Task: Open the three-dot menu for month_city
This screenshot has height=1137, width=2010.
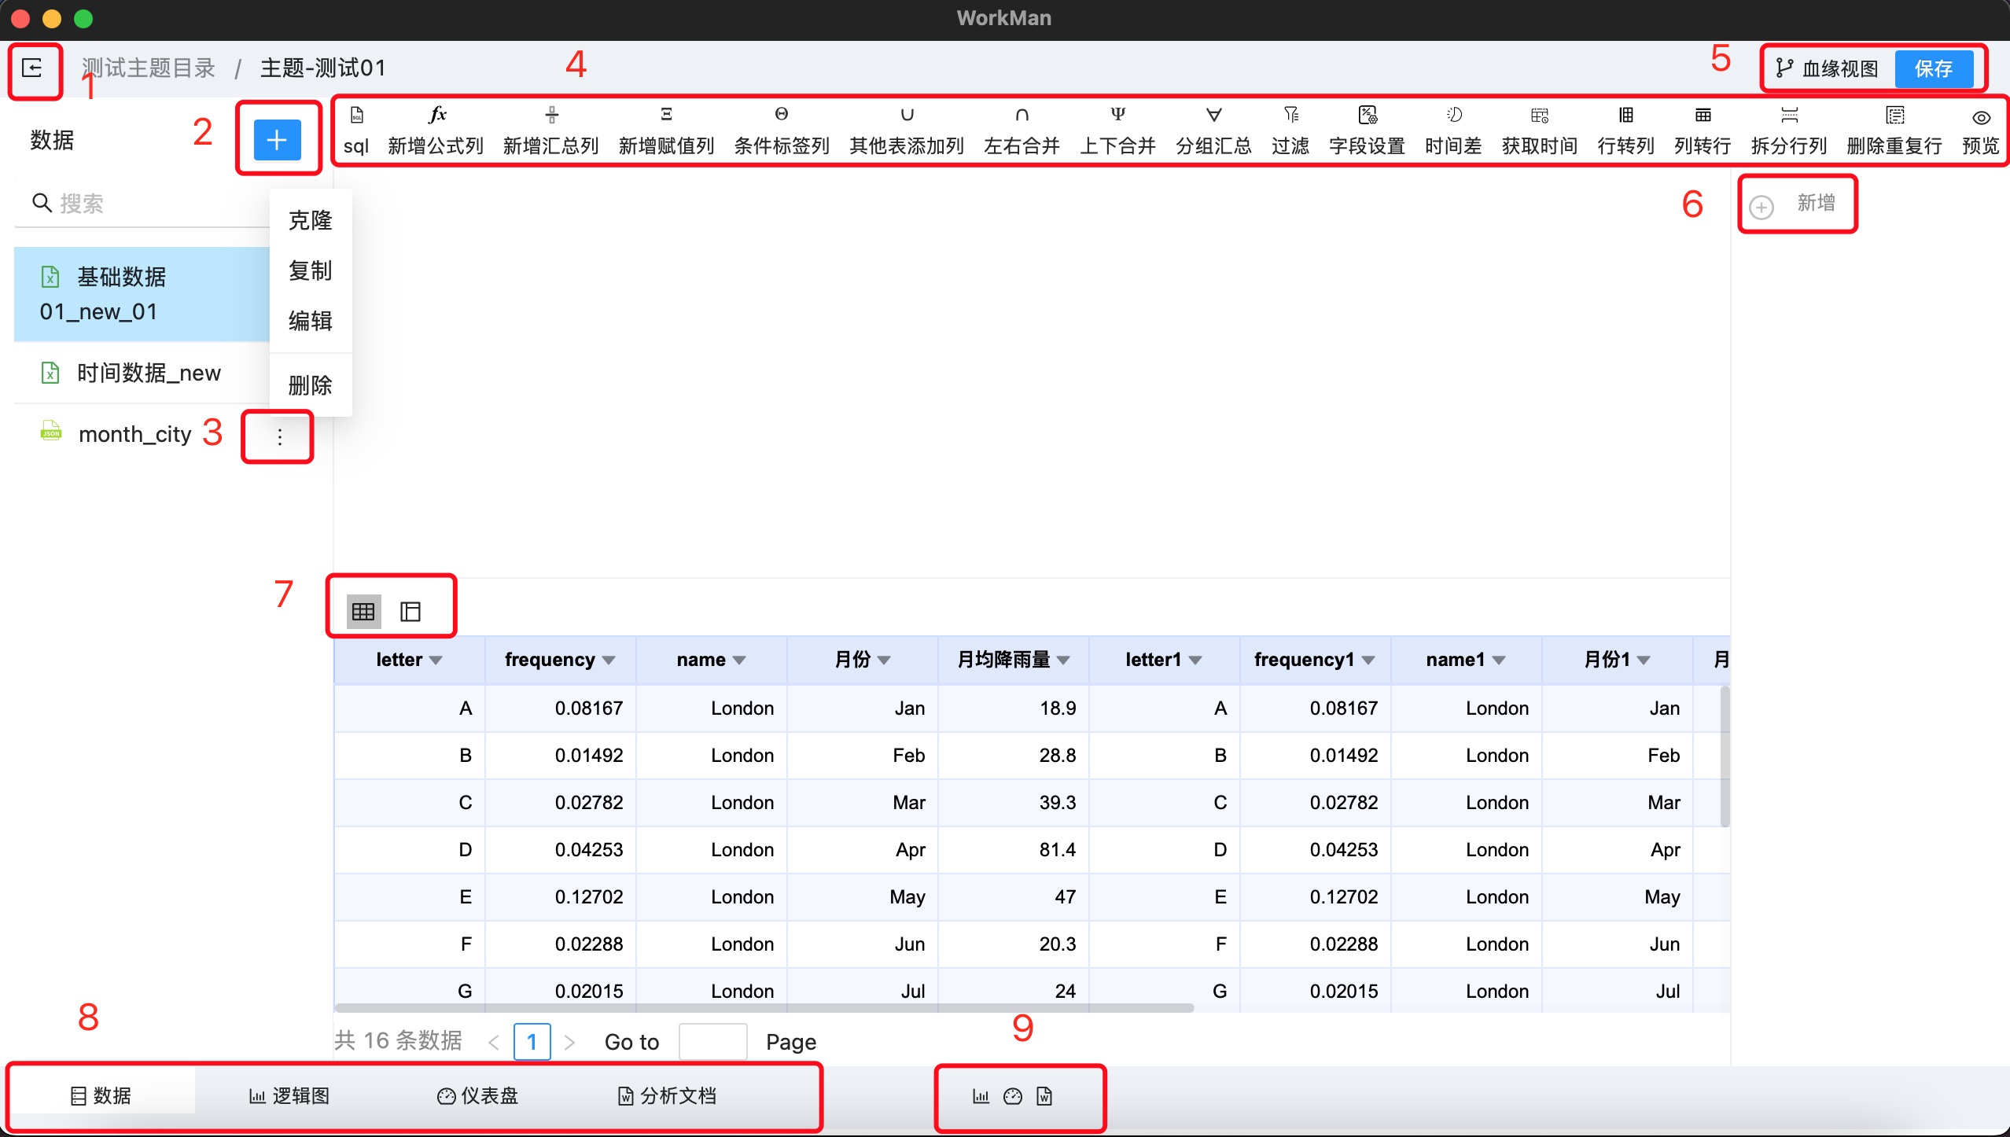Action: 279,437
